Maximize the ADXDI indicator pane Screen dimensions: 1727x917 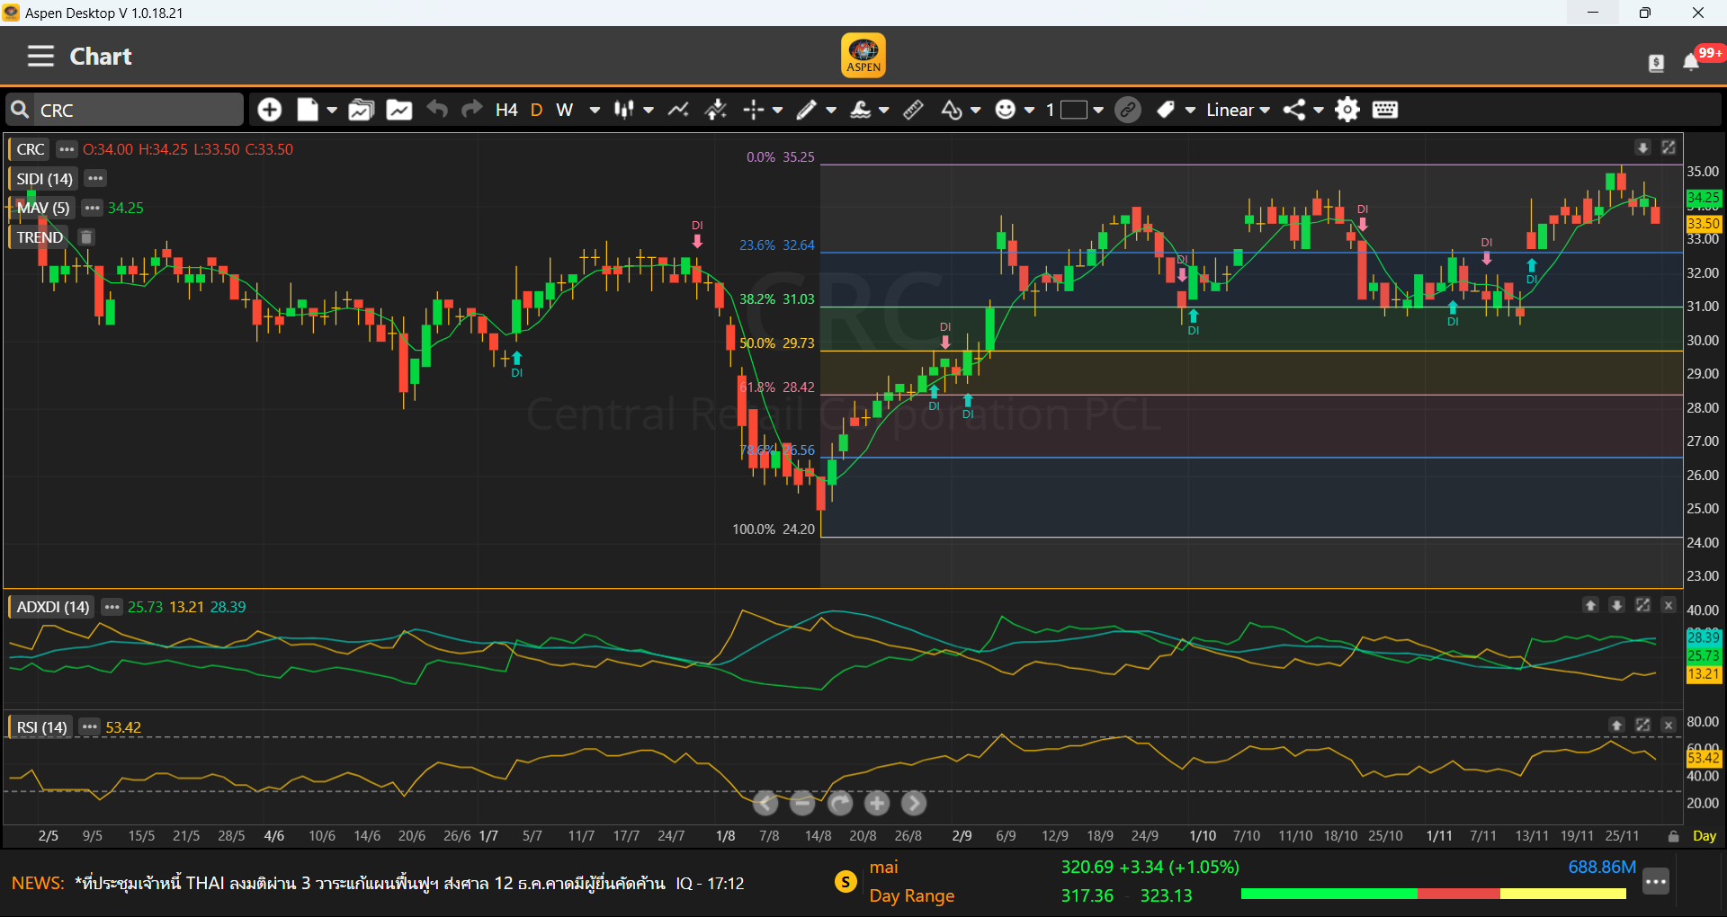(1642, 605)
